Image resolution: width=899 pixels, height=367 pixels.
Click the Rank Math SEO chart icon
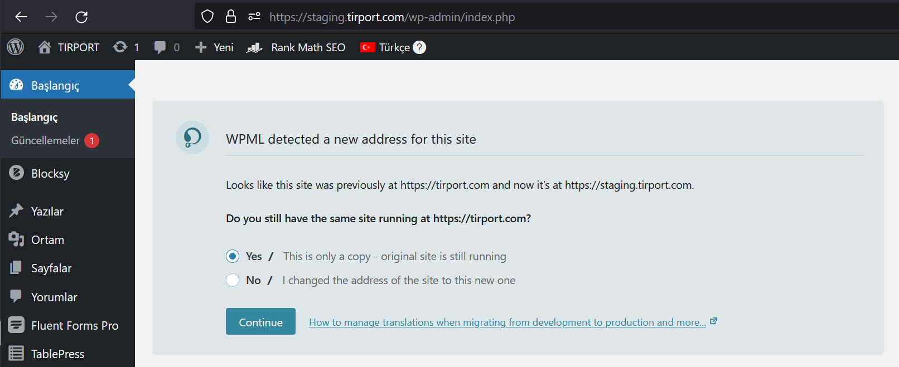tap(254, 47)
